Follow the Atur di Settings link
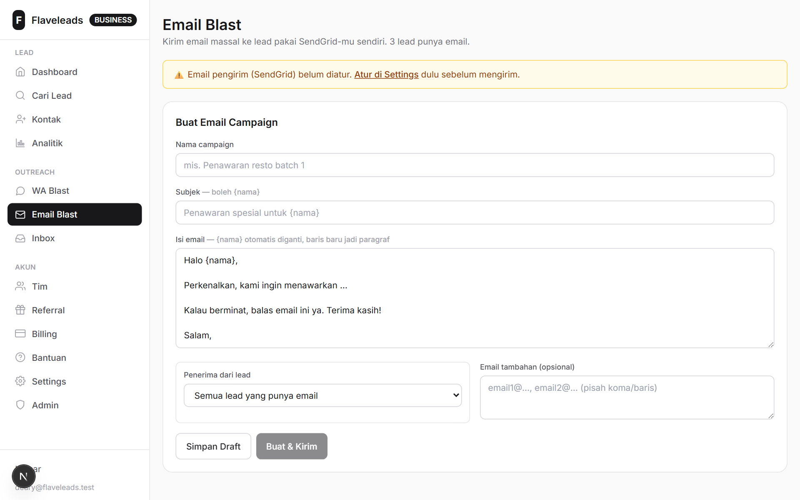The image size is (800, 500). pyautogui.click(x=386, y=75)
